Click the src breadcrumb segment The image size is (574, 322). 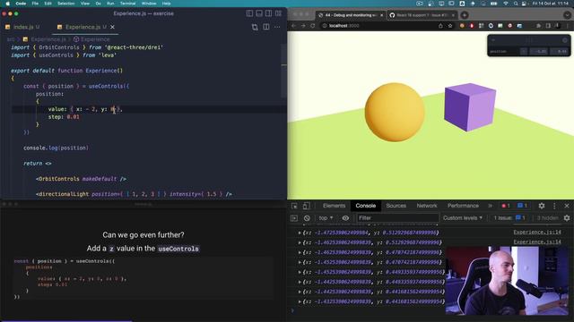click(x=11, y=39)
